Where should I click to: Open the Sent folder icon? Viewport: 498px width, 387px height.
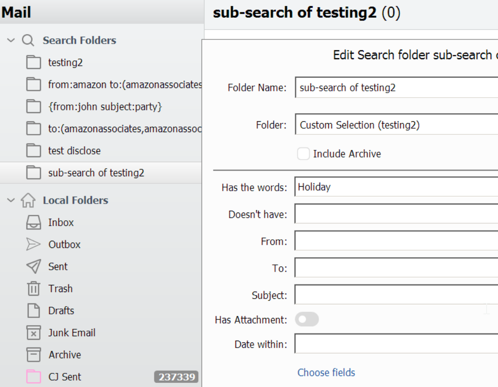point(33,267)
